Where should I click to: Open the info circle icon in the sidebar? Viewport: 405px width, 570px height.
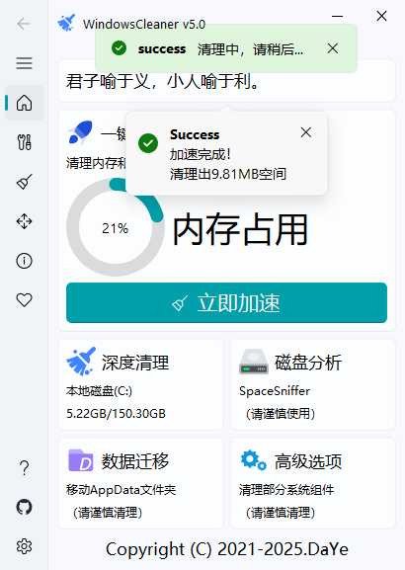pos(24,261)
